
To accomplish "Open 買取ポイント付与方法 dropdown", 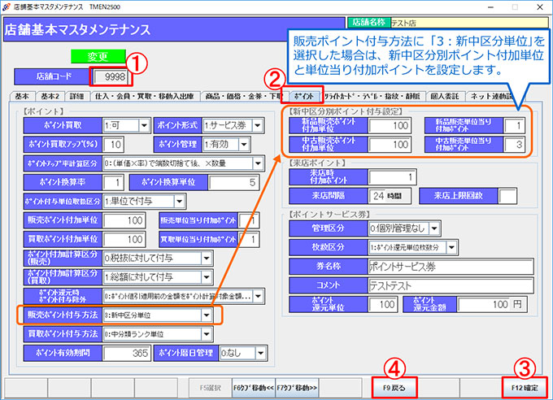I will click(207, 334).
